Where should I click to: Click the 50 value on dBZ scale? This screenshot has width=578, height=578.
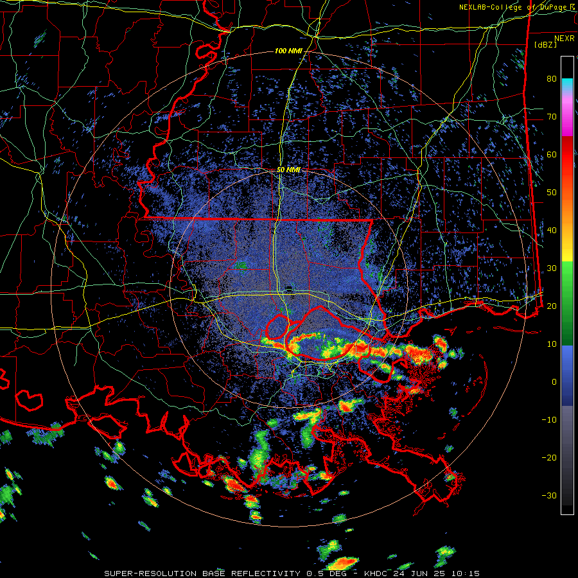pyautogui.click(x=552, y=193)
